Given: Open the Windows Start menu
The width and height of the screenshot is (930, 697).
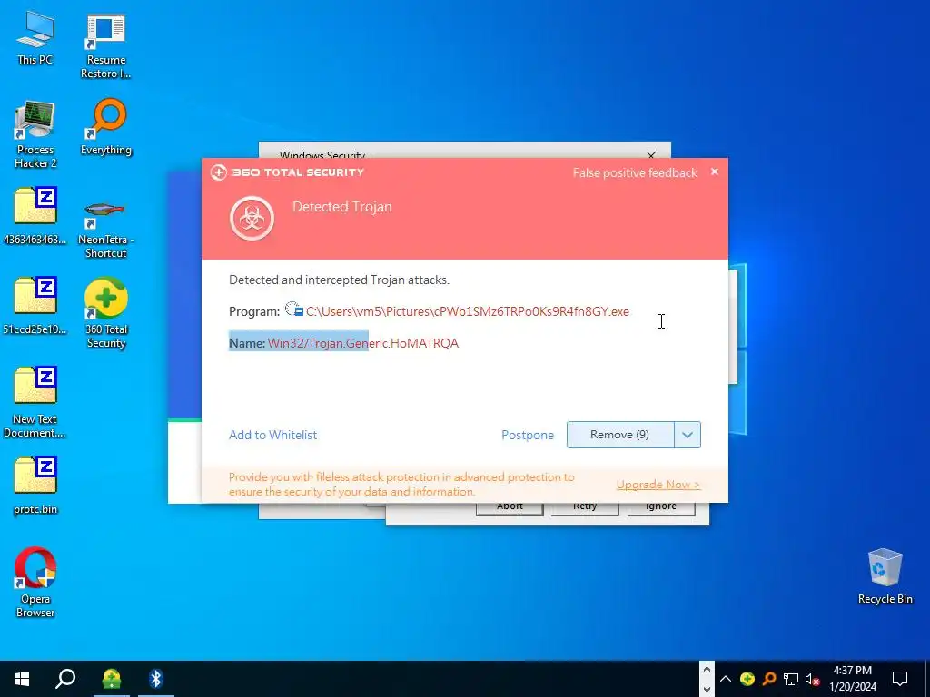Looking at the screenshot, I should tap(22, 679).
